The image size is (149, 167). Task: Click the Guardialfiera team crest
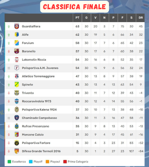pos(17,26)
